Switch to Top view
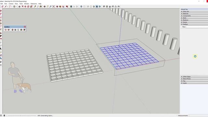Screen dimensions: 208x117 pyautogui.click(x=107, y=6)
